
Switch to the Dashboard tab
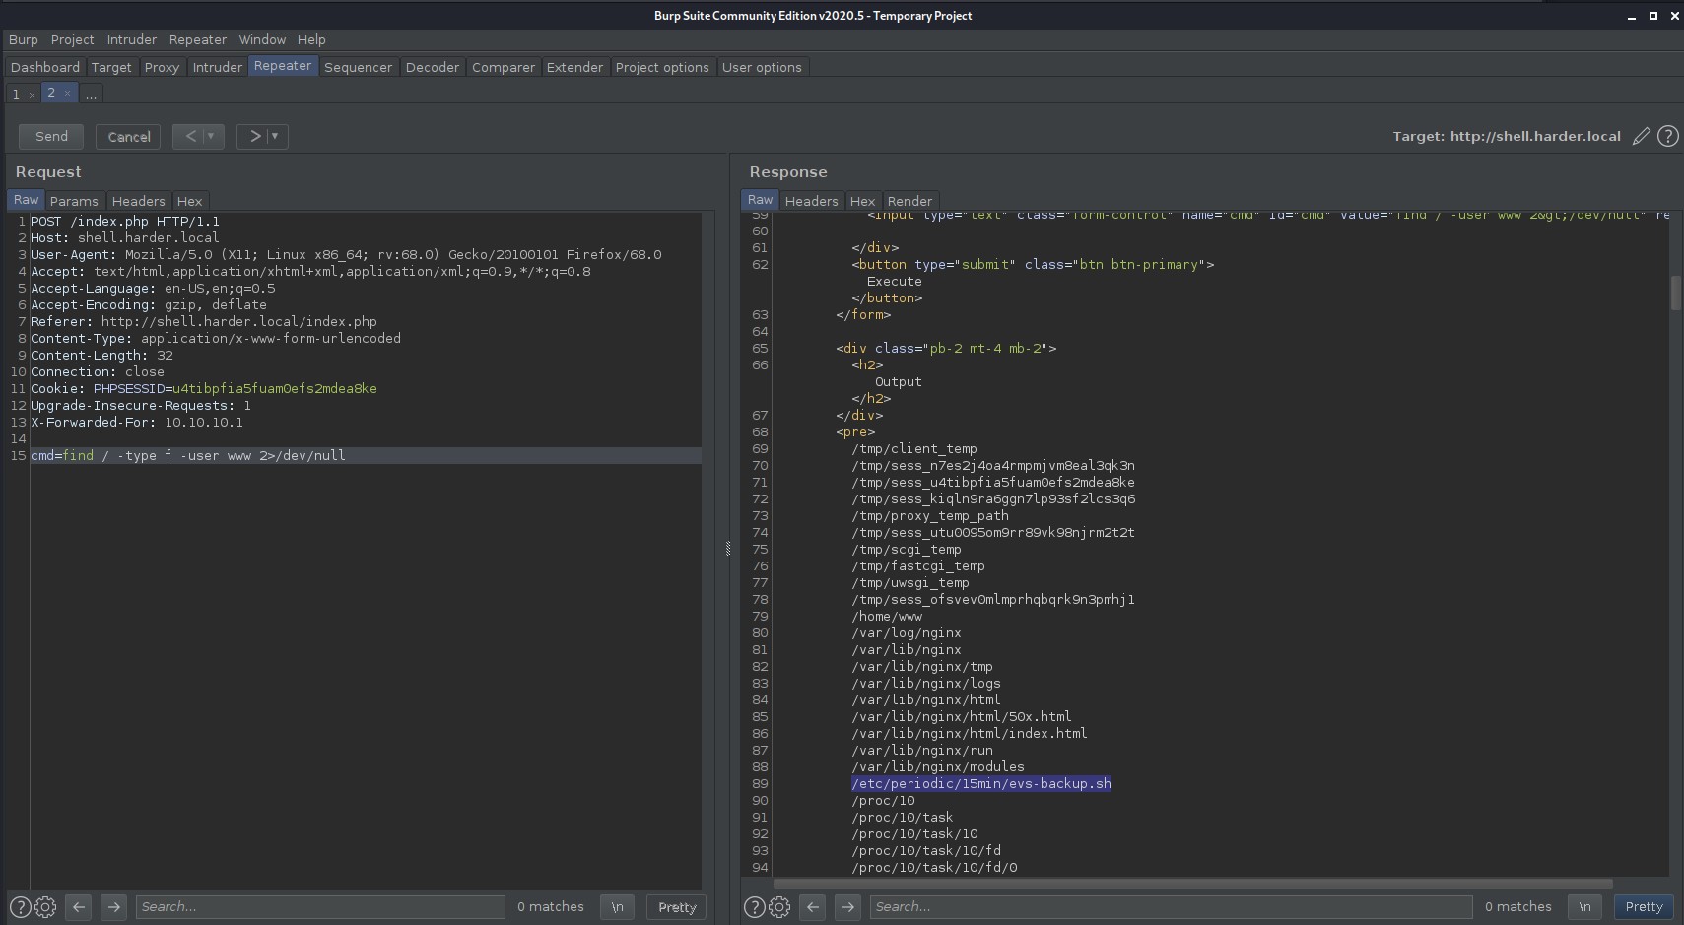pyautogui.click(x=45, y=68)
